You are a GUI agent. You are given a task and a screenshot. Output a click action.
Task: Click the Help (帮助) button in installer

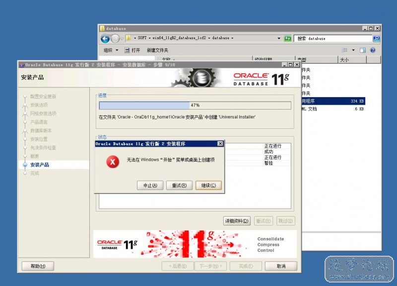38,266
